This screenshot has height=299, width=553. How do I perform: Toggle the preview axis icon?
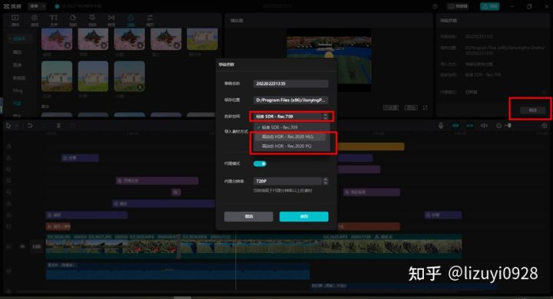coord(484,126)
